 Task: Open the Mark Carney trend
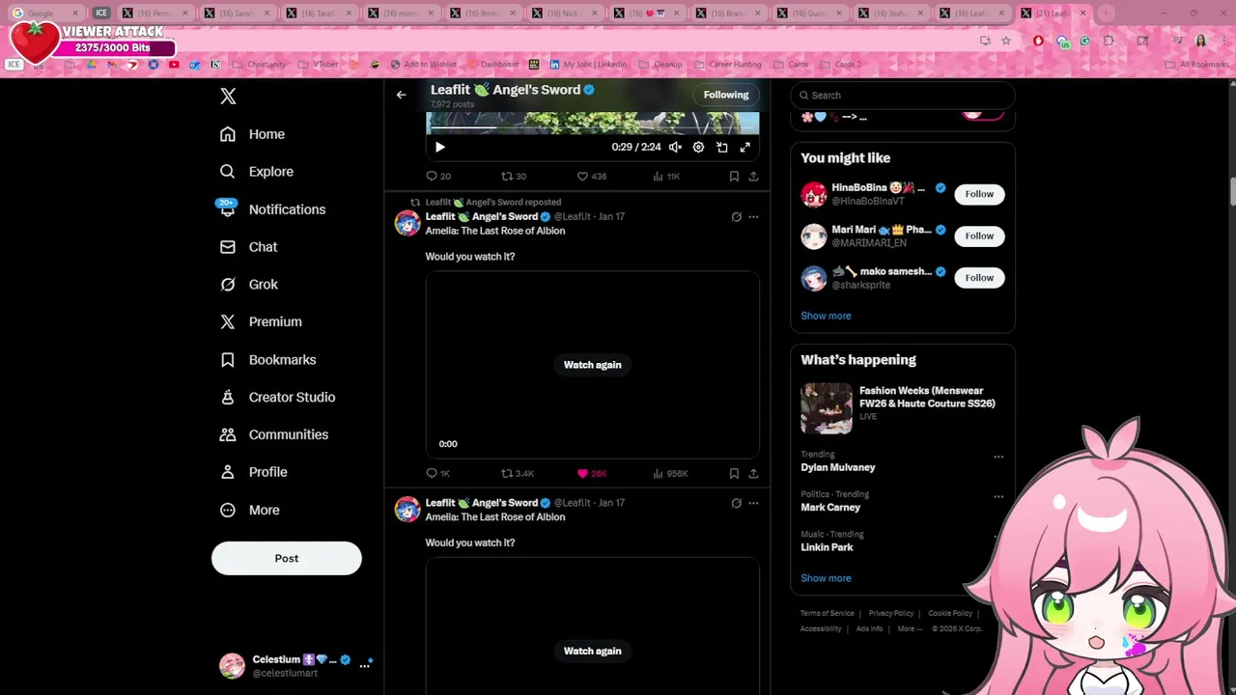pyautogui.click(x=830, y=507)
